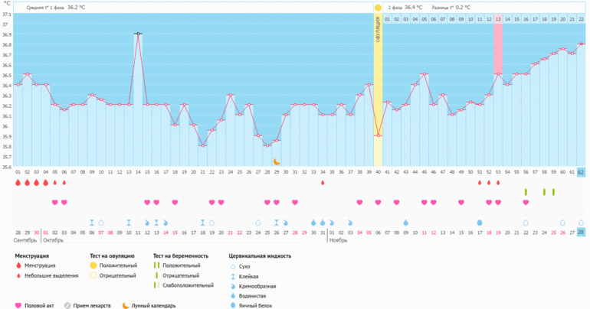Select the highlighted date 28 at bottom right
Image resolution: width=590 pixels, height=309 pixels.
[x=582, y=232]
